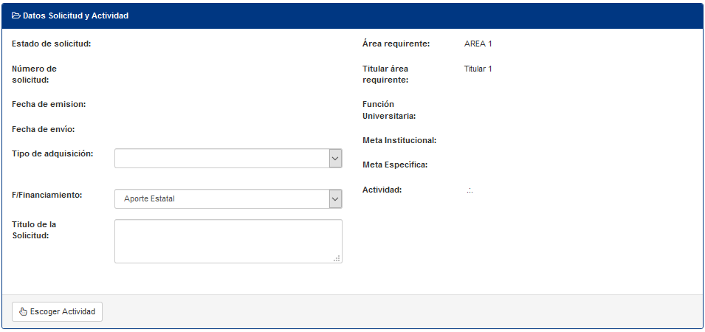This screenshot has height=332, width=705.
Task: Click the Actividad placeholder value
Action: pos(470,190)
